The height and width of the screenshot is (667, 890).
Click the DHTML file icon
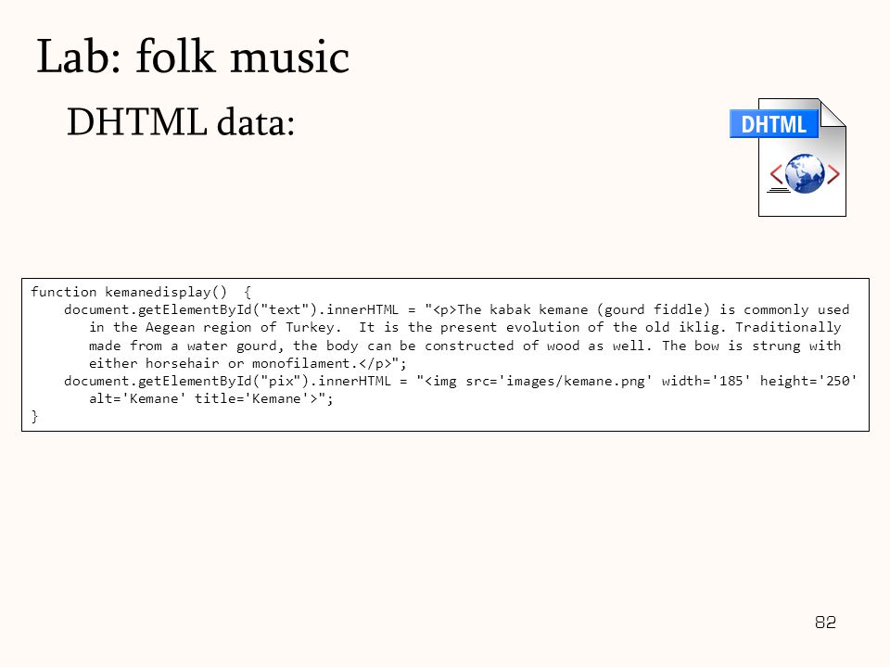[x=788, y=157]
